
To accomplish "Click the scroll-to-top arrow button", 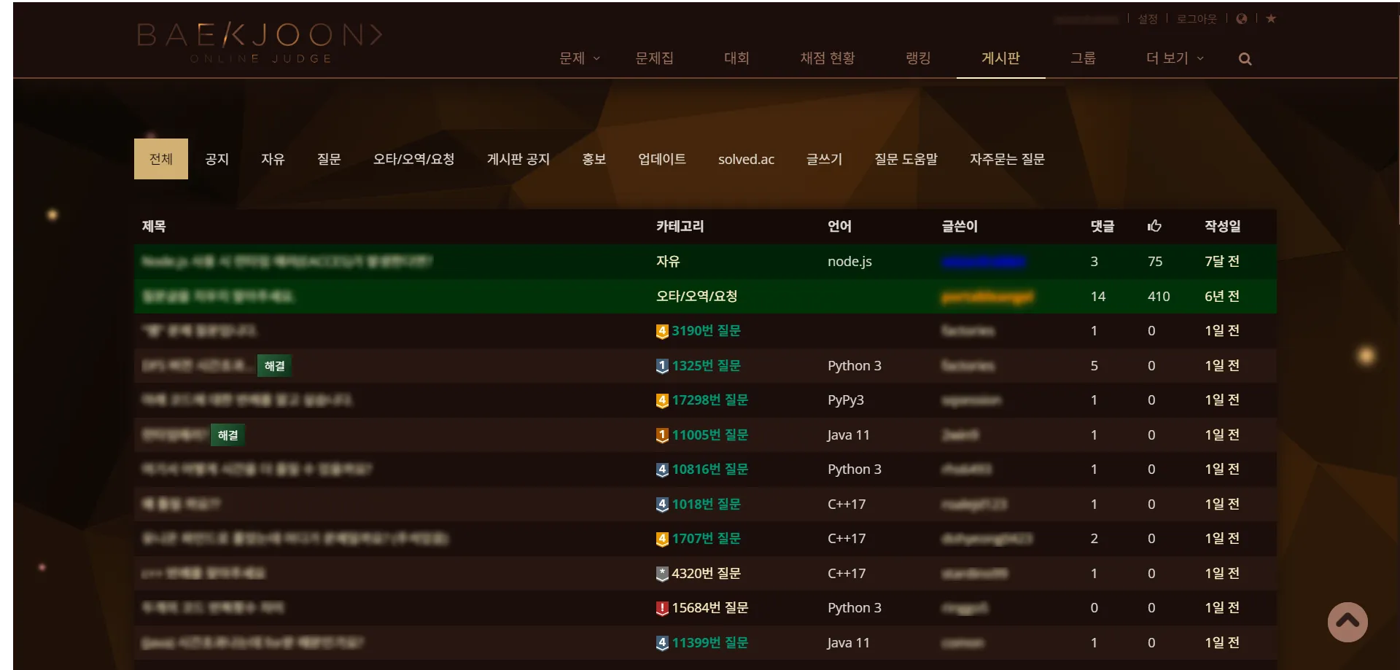I will pos(1347,621).
